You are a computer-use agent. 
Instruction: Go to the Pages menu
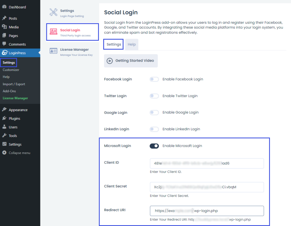click(20, 35)
